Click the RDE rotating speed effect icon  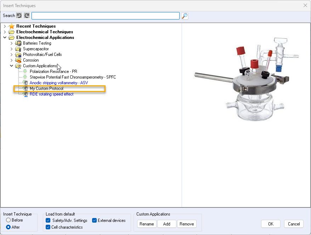pyautogui.click(x=25, y=94)
